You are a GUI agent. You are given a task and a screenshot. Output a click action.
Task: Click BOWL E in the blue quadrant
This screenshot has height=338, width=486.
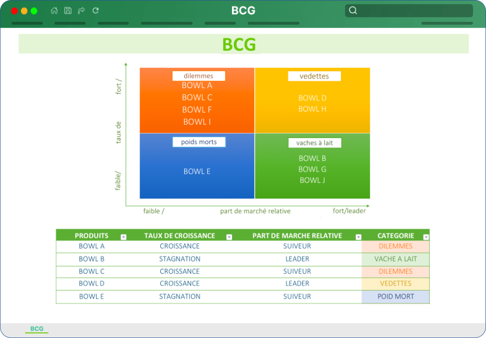[x=197, y=171]
